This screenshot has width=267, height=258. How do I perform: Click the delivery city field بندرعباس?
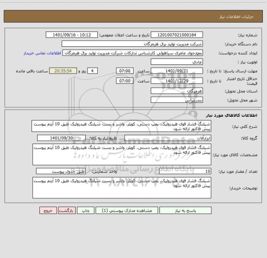pos(177,100)
